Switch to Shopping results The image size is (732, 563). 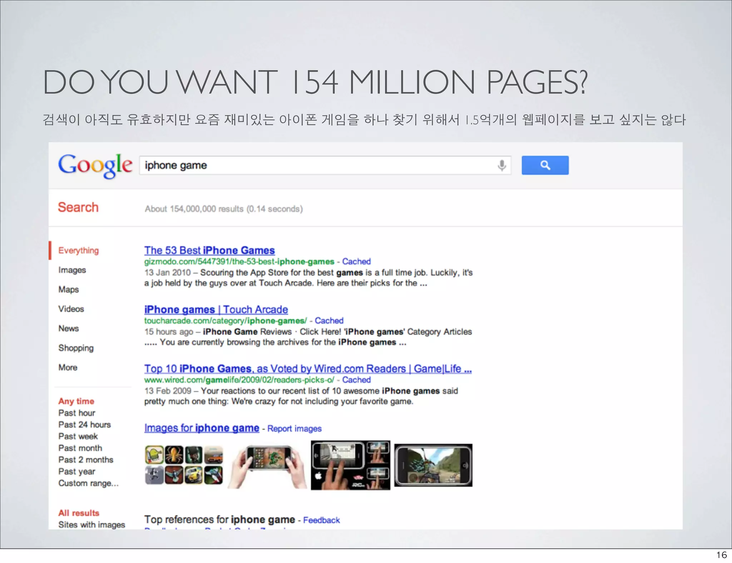[x=76, y=348]
